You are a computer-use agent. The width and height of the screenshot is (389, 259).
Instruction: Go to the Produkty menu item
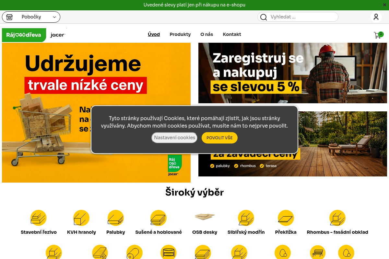[180, 34]
